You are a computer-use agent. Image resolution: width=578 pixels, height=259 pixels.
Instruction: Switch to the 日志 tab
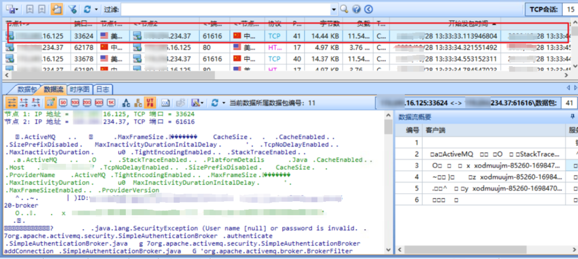tap(103, 90)
